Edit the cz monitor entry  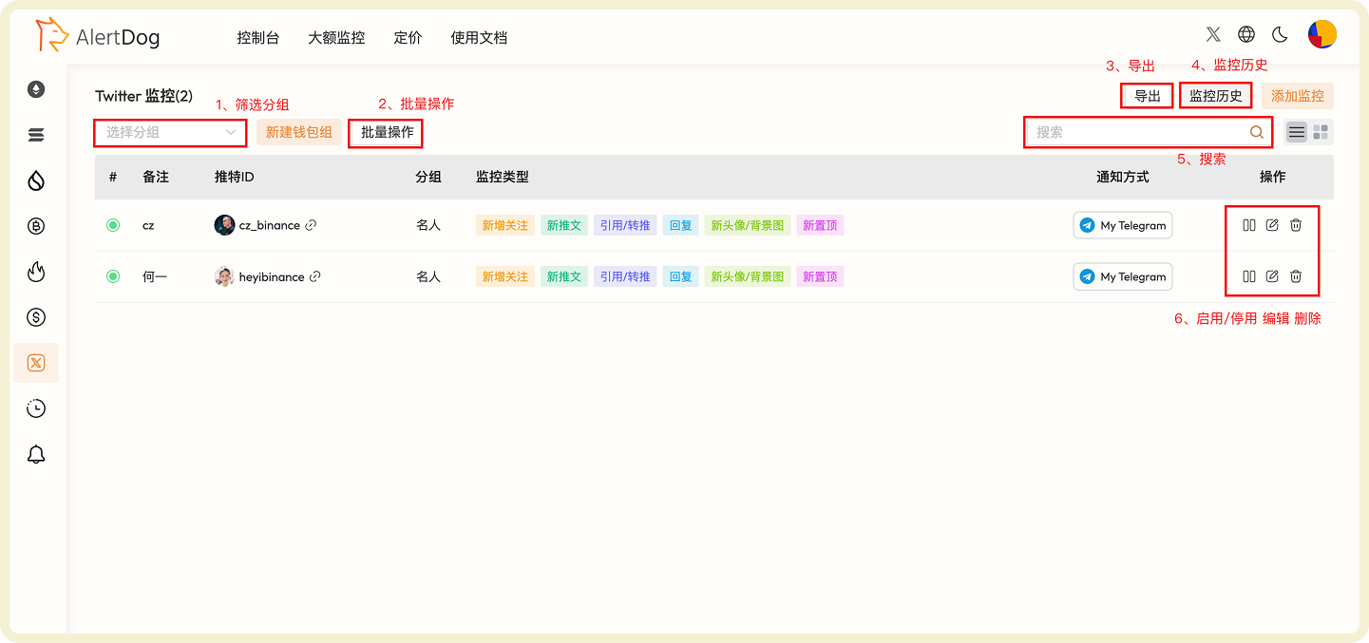pyautogui.click(x=1272, y=225)
